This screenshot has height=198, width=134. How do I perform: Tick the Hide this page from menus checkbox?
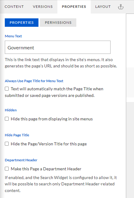tap(7, 119)
